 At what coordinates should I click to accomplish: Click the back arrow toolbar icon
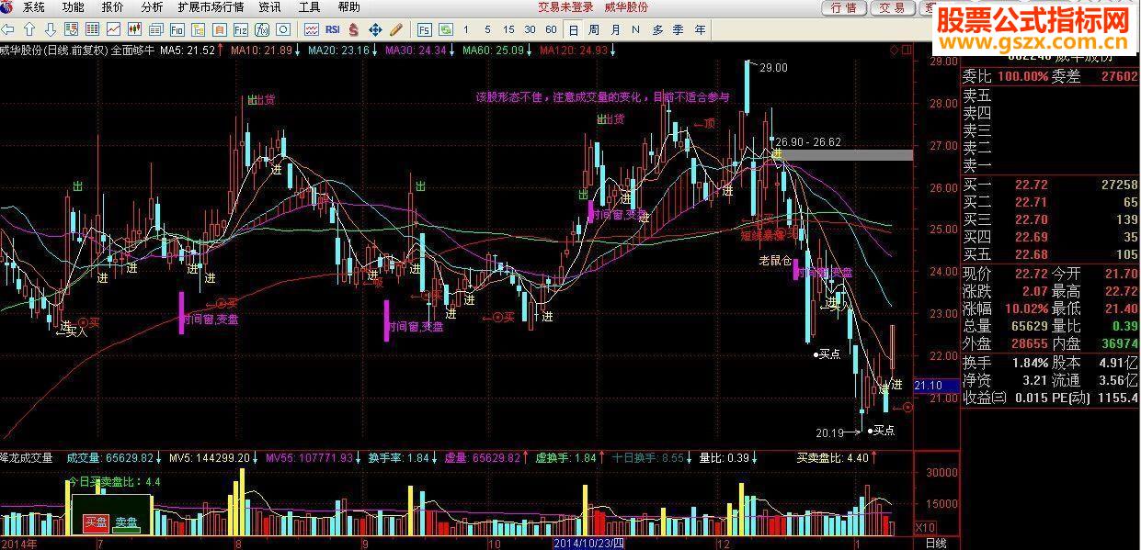click(x=7, y=29)
